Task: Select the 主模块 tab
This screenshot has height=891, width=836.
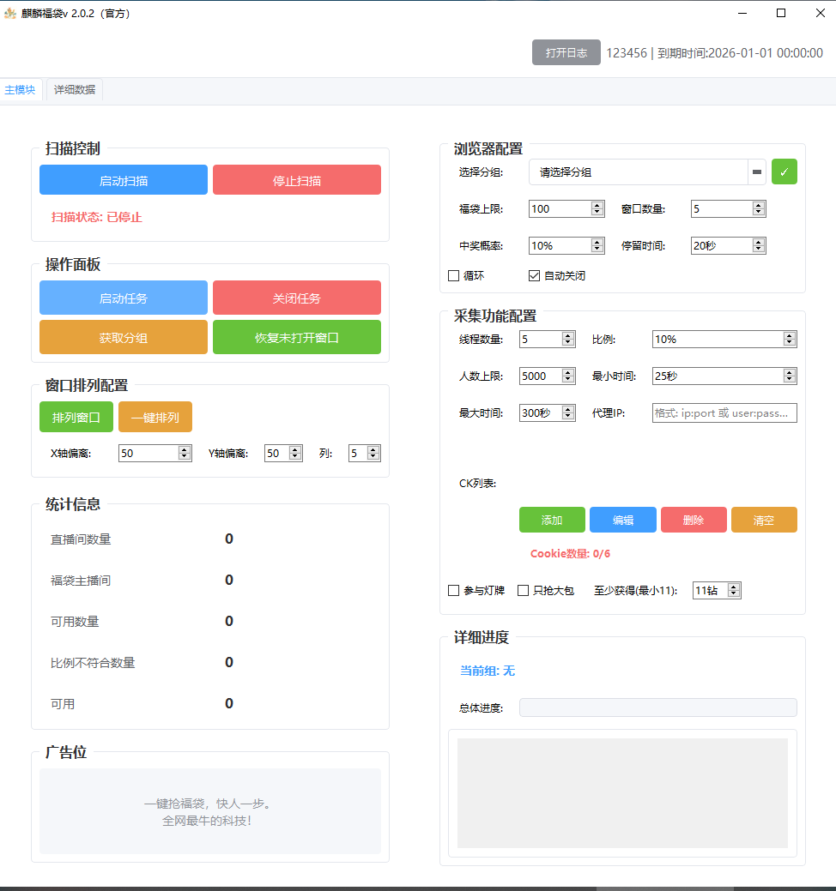Action: pos(21,90)
